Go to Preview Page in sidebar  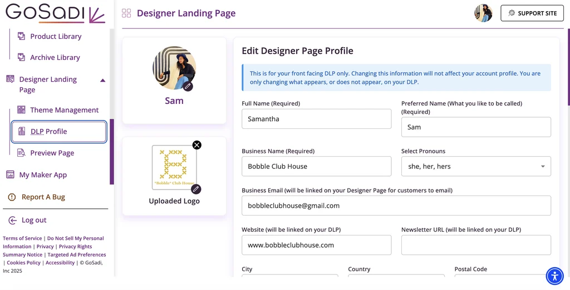pyautogui.click(x=52, y=153)
